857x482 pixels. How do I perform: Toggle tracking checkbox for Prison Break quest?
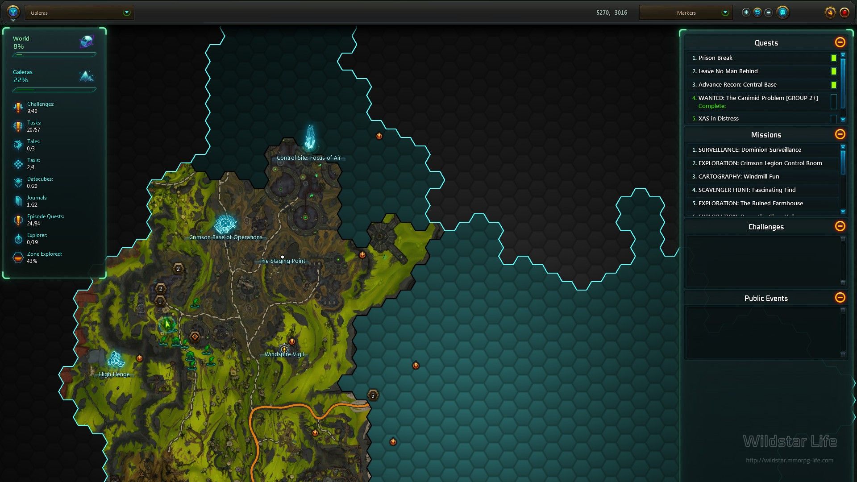click(833, 58)
